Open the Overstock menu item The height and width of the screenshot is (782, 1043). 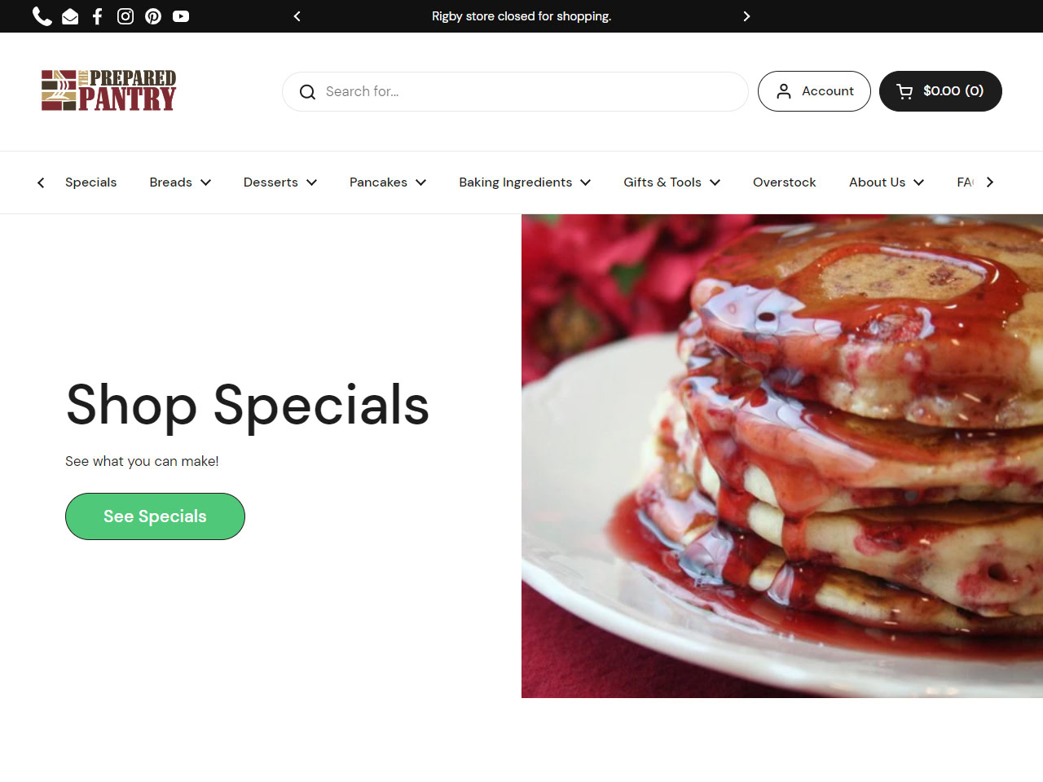tap(785, 182)
